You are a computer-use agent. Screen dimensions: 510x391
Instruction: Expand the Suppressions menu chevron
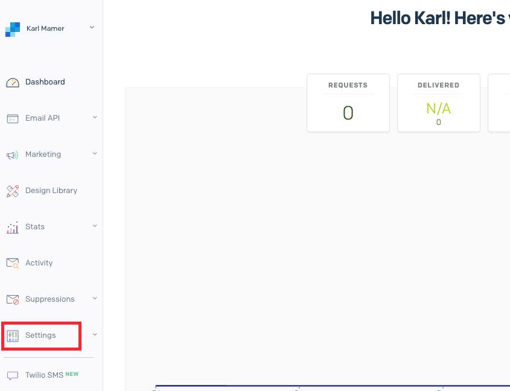94,299
